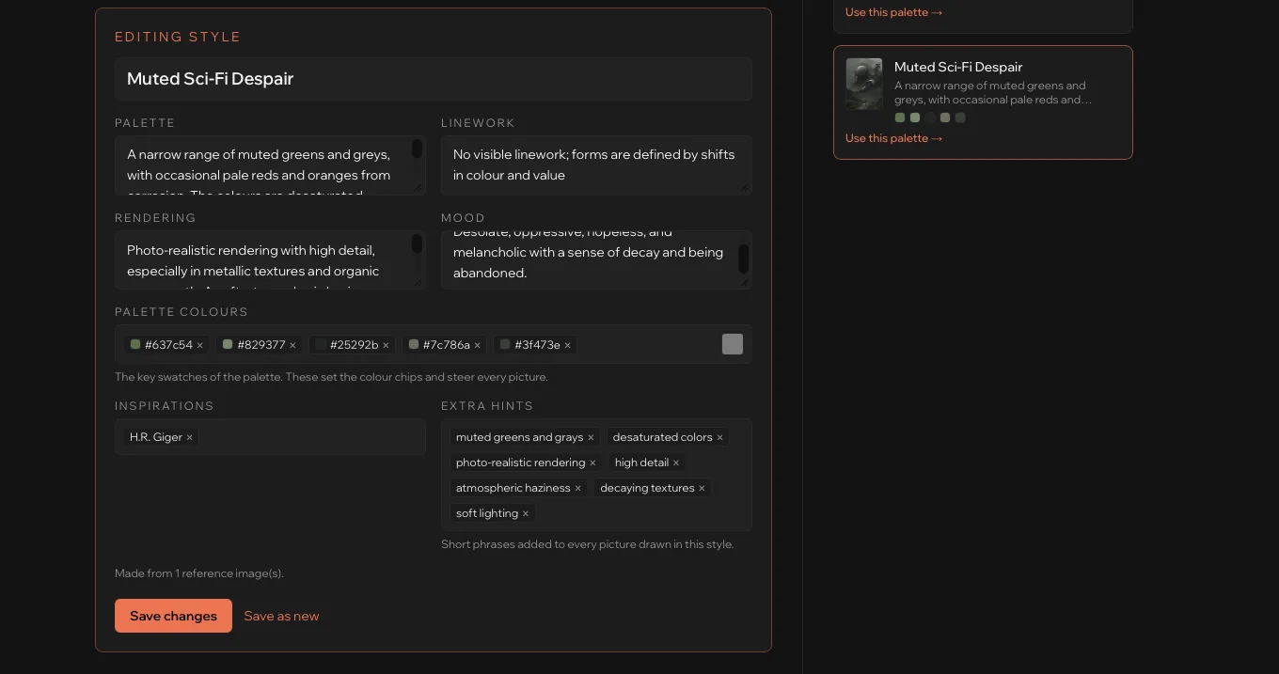1279x674 pixels.
Task: Remove the 'muted greens and grays' hint
Action: [591, 438]
